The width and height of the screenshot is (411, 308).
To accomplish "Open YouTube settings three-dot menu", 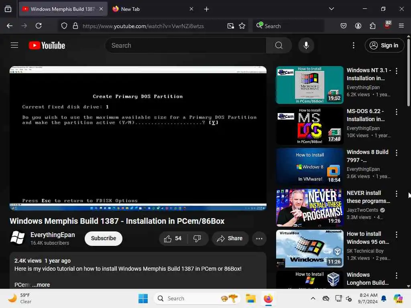I will pyautogui.click(x=354, y=45).
